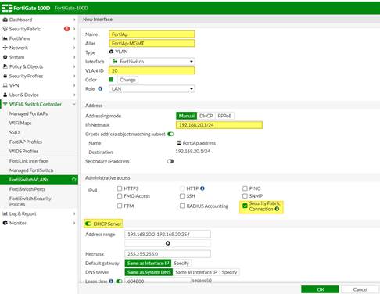The image size is (380, 294).
Task: Expand the Network menu chevron
Action: 74,48
